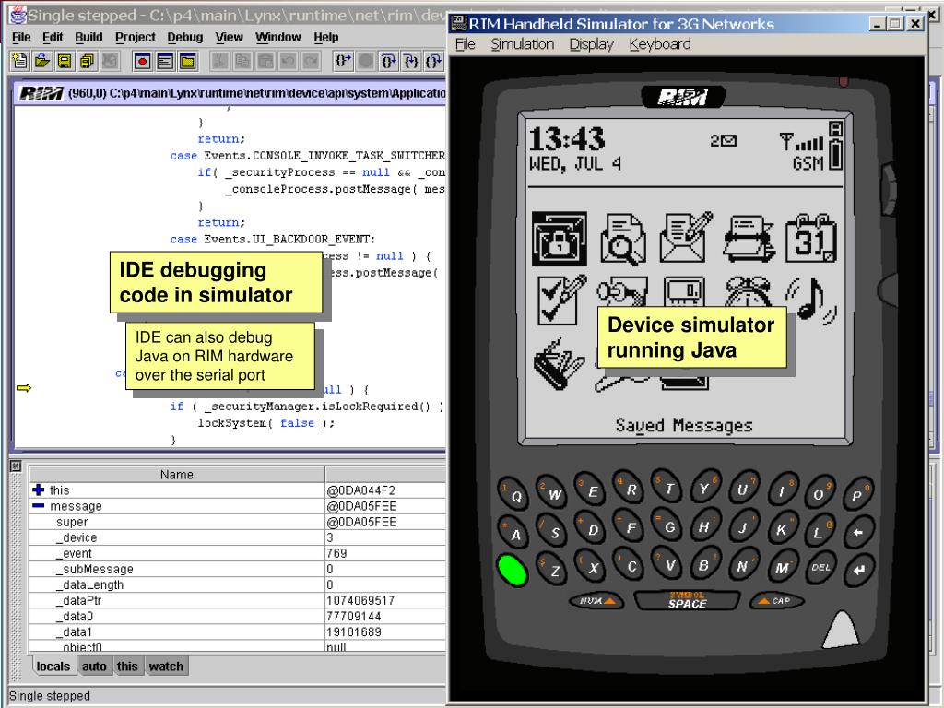
Task: Open the Tasks checklist icon
Action: 561,300
